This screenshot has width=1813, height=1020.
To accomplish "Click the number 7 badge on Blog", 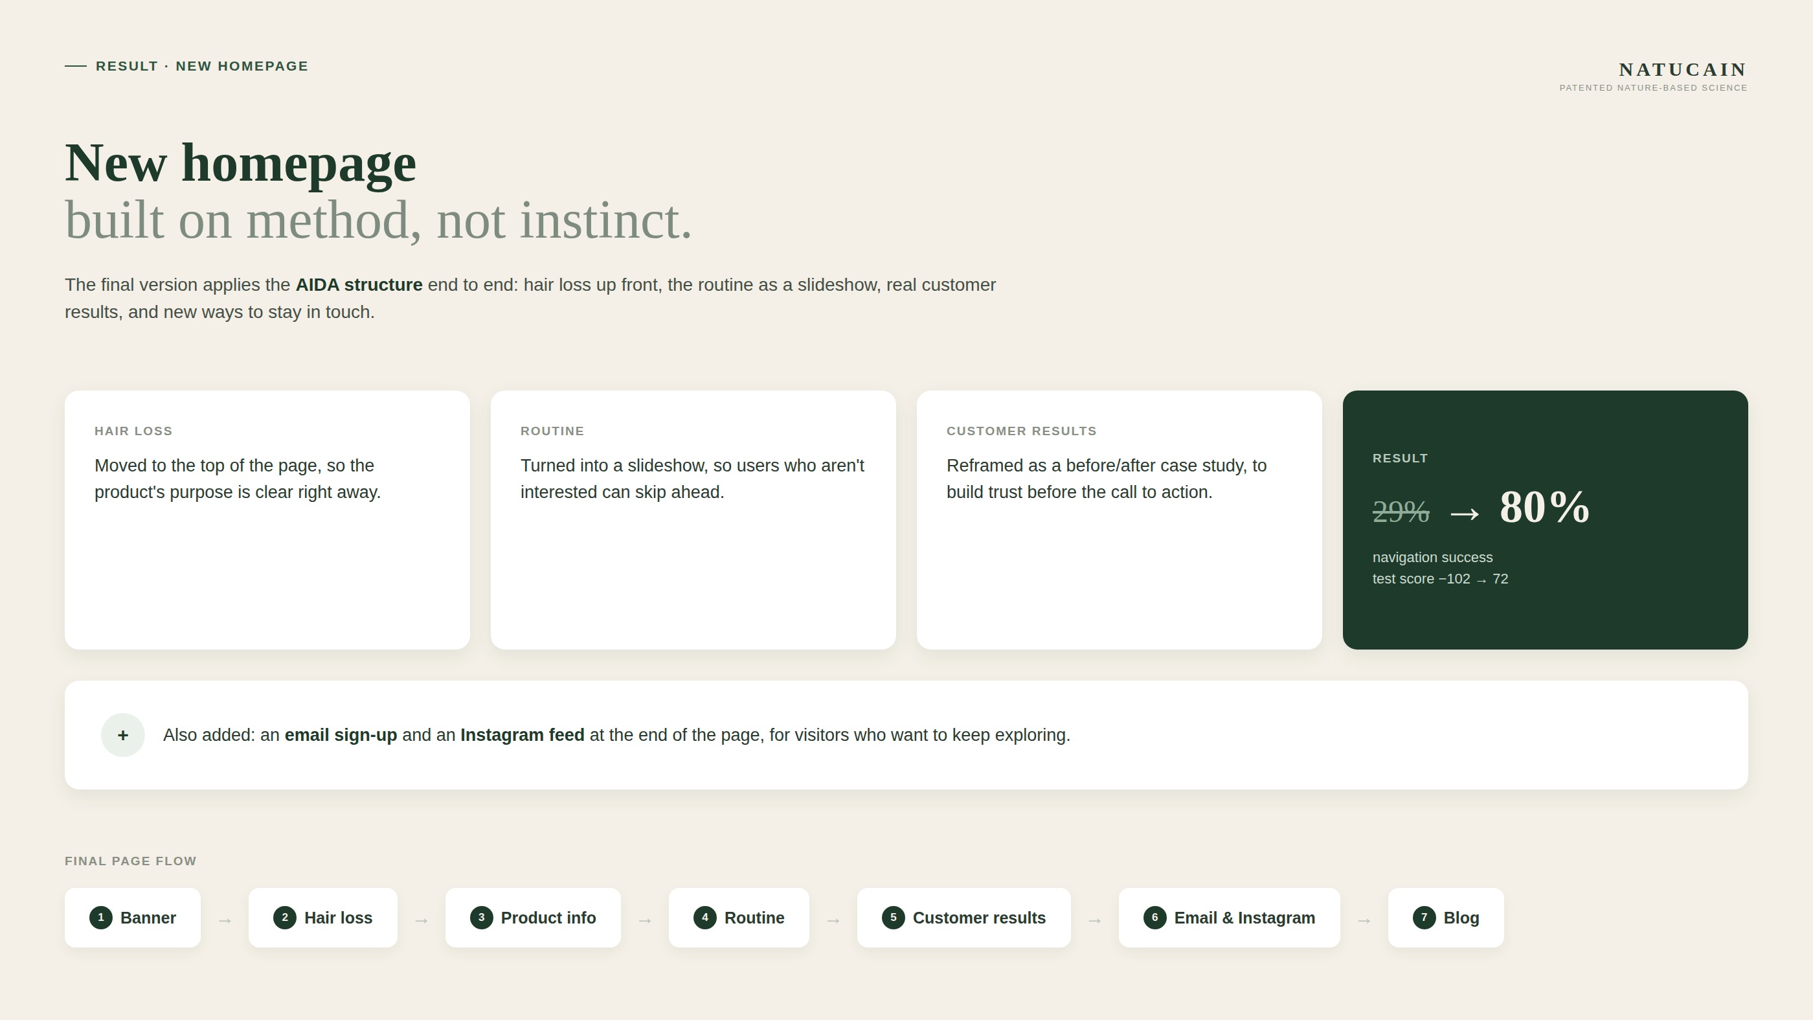I will pyautogui.click(x=1424, y=917).
